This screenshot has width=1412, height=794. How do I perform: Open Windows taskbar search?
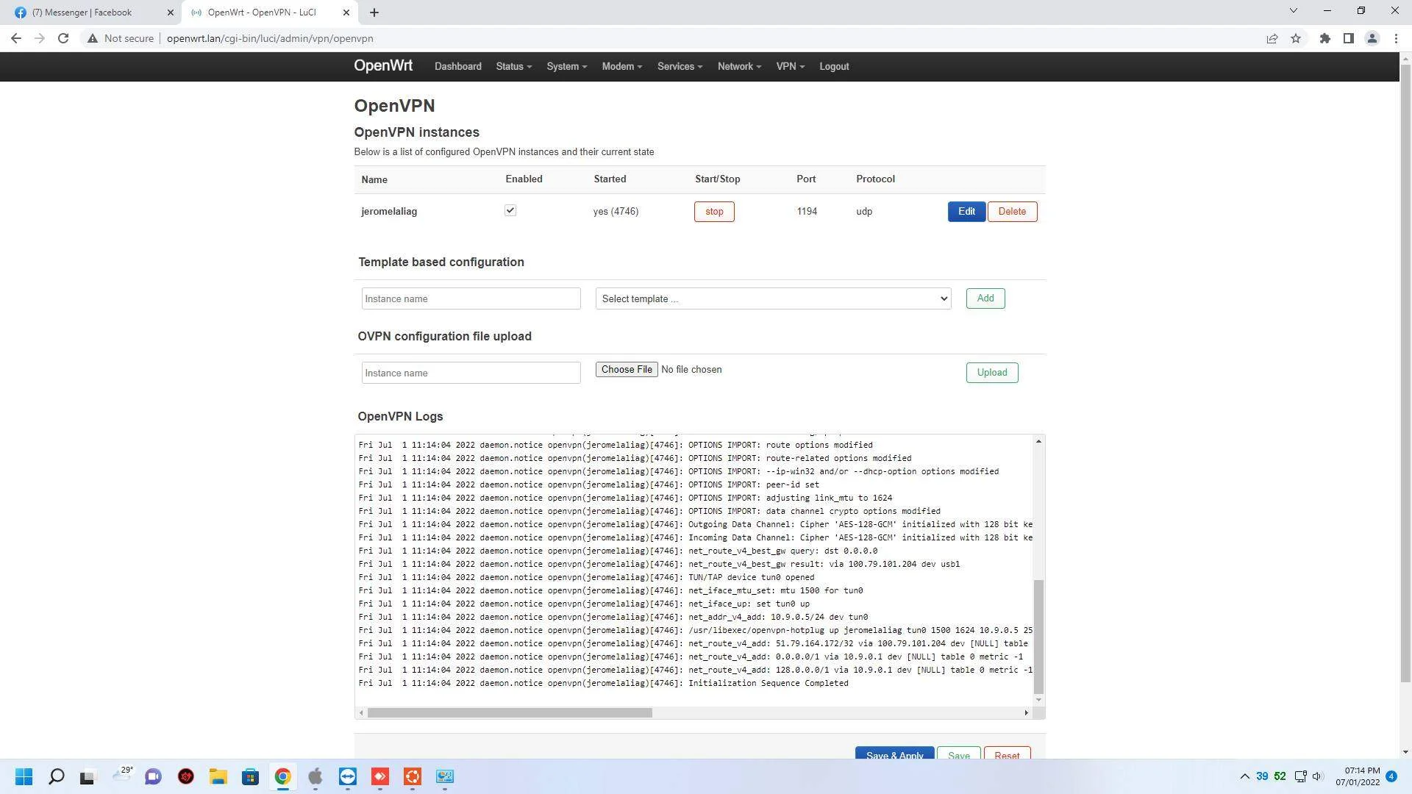pyautogui.click(x=56, y=776)
